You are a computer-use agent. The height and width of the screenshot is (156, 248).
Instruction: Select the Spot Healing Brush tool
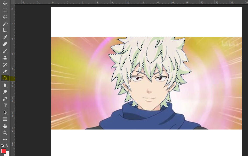5,44
